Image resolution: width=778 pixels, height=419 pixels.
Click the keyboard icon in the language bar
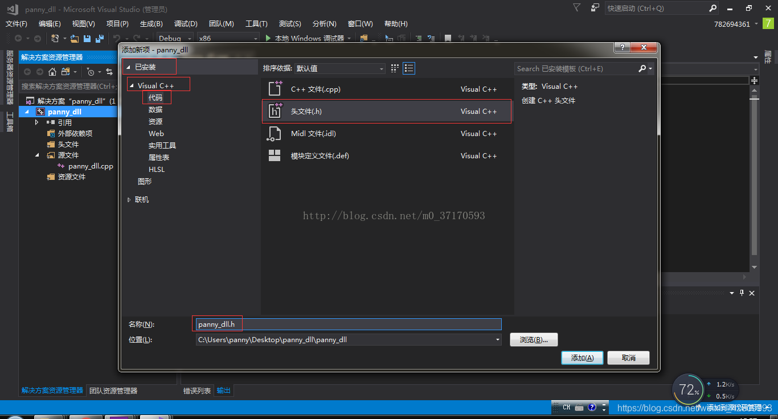click(x=579, y=407)
